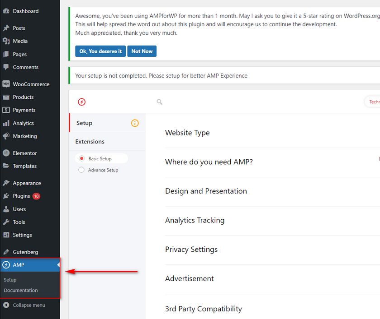Image resolution: width=380 pixels, height=319 pixels.
Task: Open the Elementor menu item
Action: (30, 153)
